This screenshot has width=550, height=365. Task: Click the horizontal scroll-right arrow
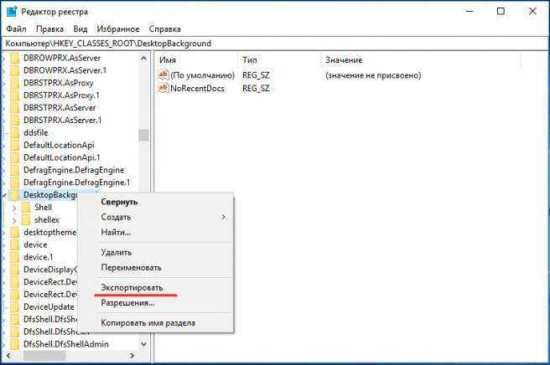click(132, 356)
